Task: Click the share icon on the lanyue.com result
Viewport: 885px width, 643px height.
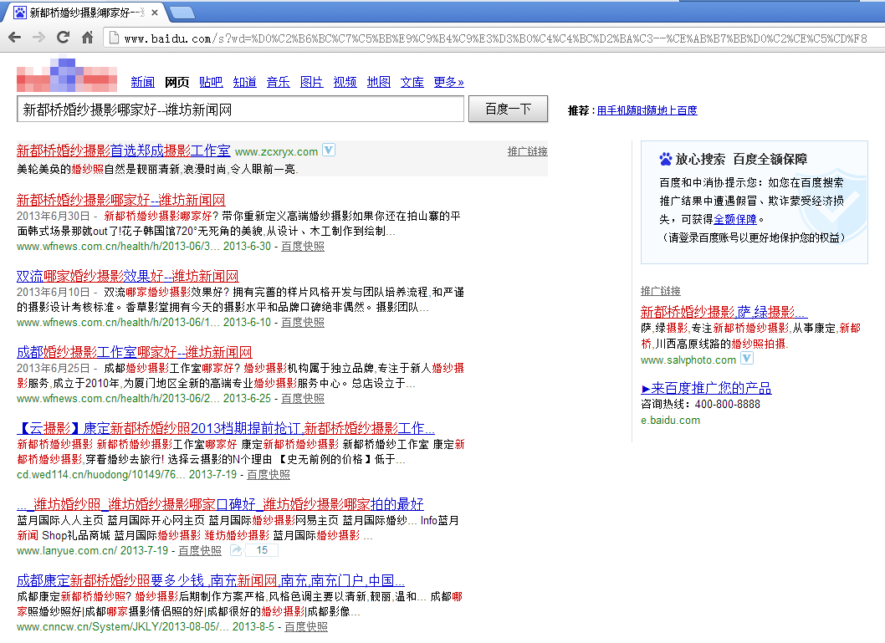Action: (236, 550)
